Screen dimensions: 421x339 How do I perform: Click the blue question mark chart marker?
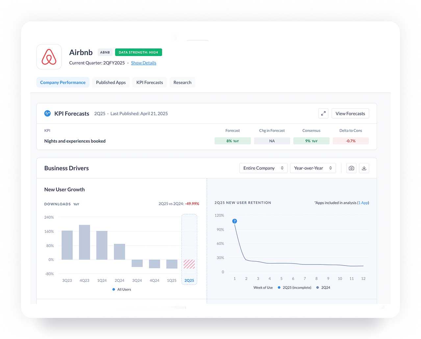235,221
